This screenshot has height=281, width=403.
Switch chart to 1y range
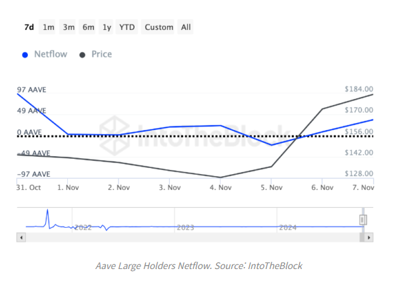point(107,27)
